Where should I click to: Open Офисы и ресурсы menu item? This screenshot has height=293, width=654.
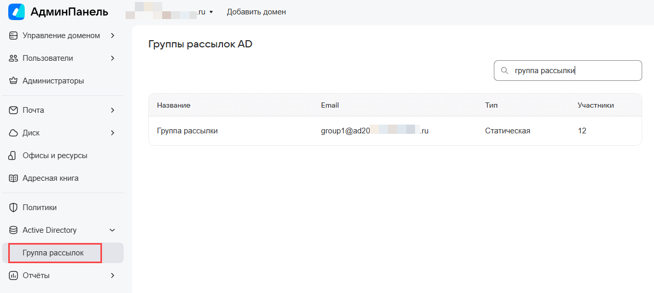click(x=55, y=156)
